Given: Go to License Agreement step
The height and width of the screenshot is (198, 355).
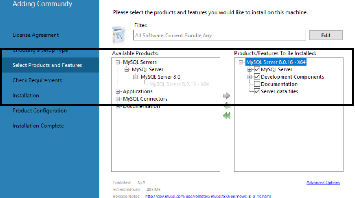Looking at the screenshot, I should (35, 35).
